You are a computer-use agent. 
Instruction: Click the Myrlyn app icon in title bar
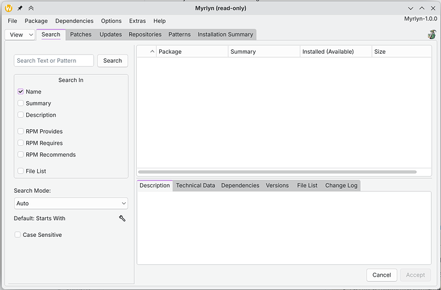tap(8, 8)
